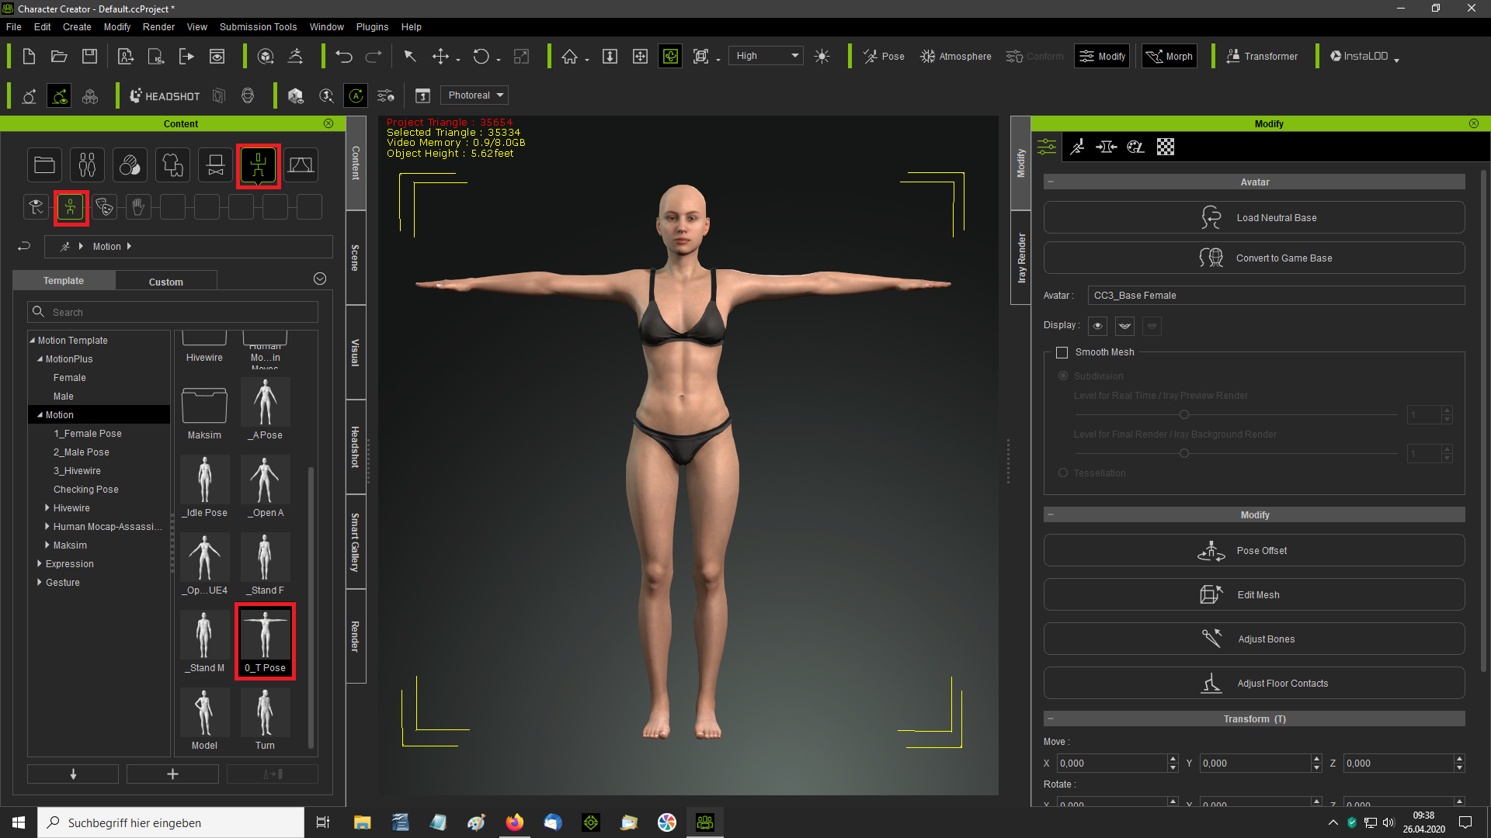Image resolution: width=1491 pixels, height=838 pixels.
Task: Open the Render menu
Action: [x=158, y=26]
